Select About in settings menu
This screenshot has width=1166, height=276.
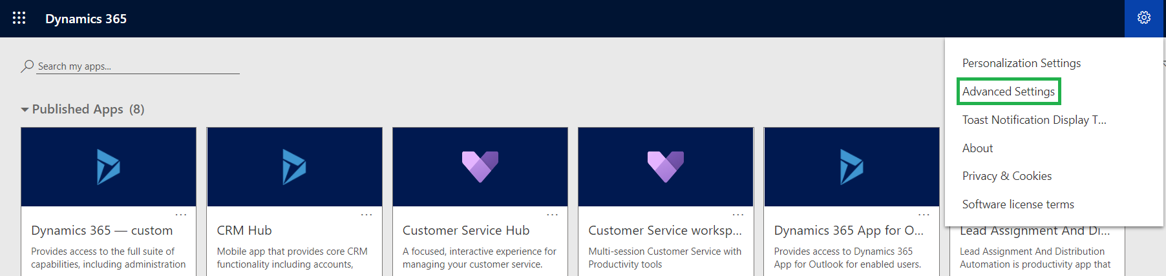(977, 148)
